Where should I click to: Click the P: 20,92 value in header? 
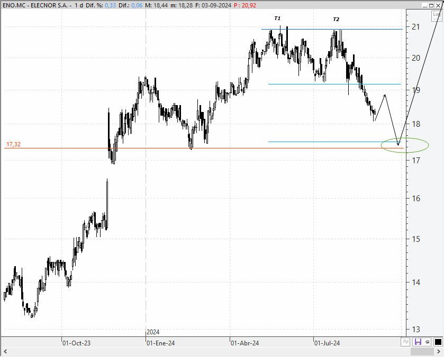click(245, 5)
